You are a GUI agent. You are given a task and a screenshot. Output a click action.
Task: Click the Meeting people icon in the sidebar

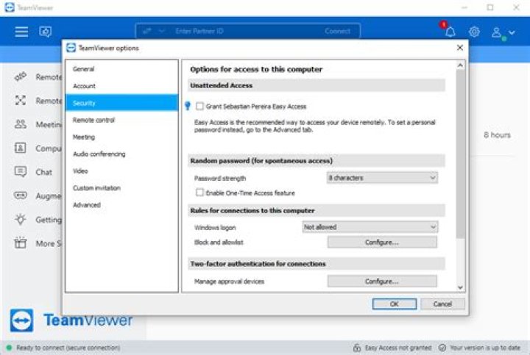(21, 124)
